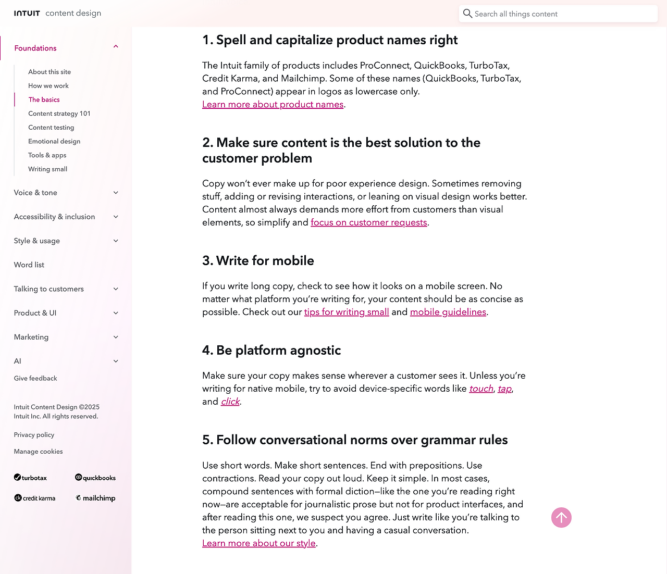
Task: Click the content design wordmark next to Intuit
Action: click(73, 13)
